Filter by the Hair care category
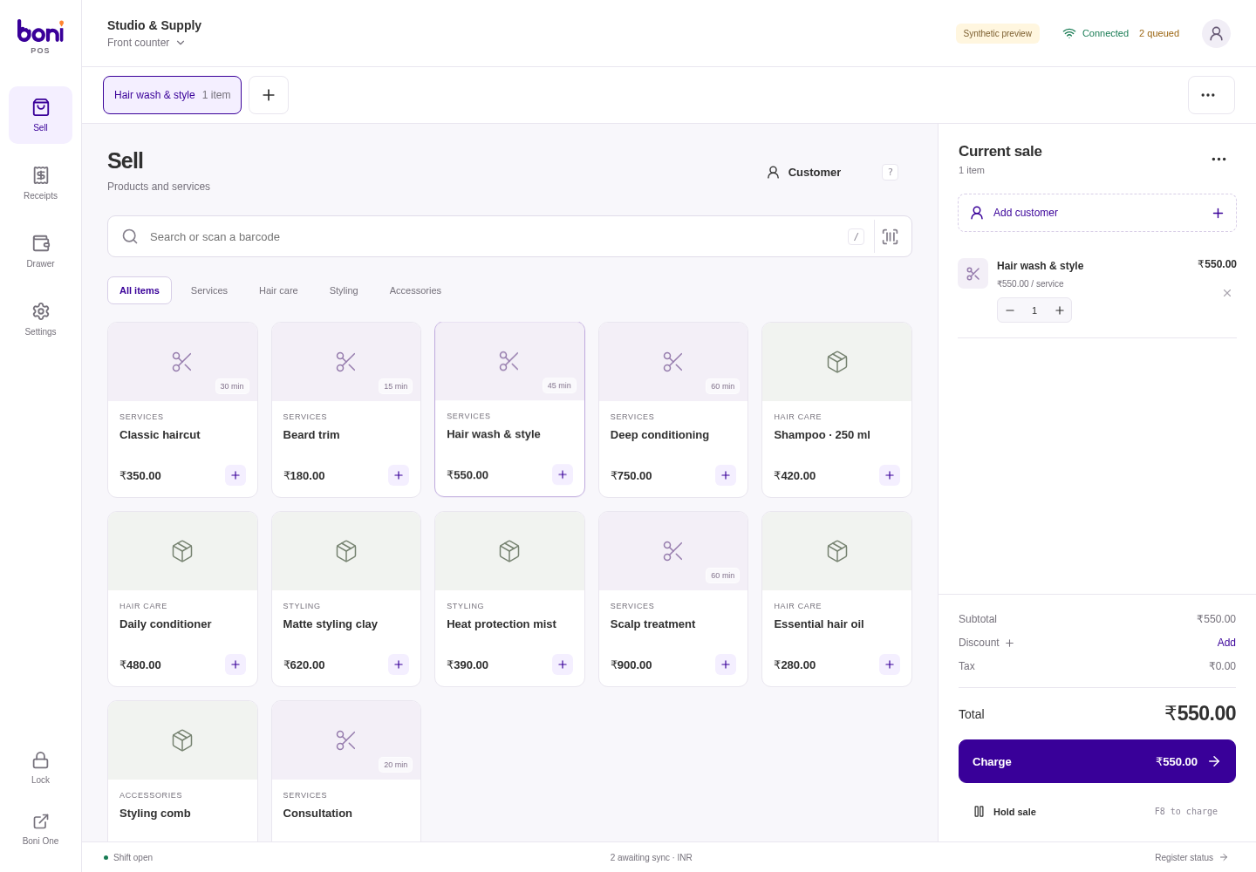Image resolution: width=1256 pixels, height=872 pixels. pos(278,290)
